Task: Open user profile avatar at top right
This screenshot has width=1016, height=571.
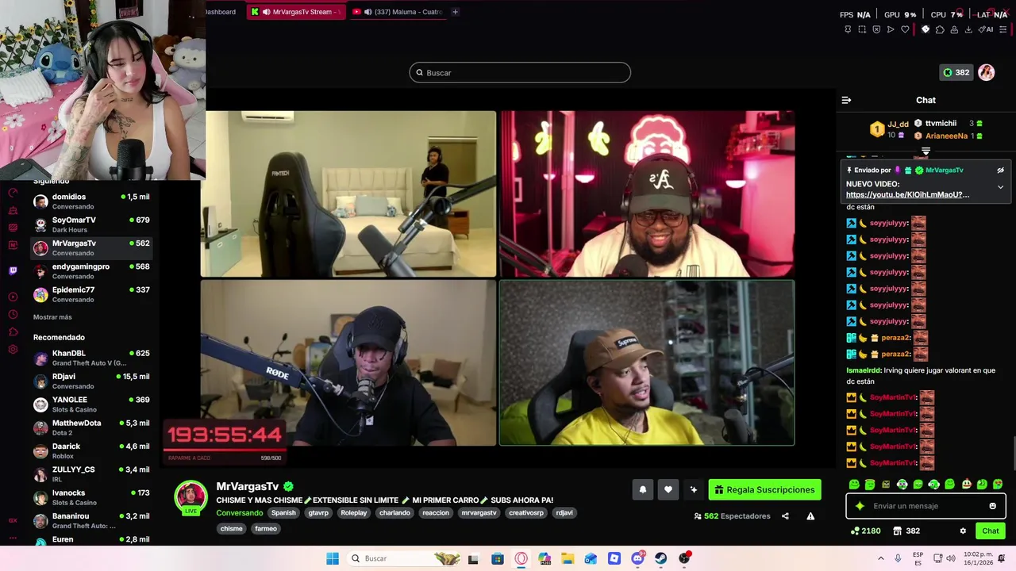Action: (x=987, y=72)
